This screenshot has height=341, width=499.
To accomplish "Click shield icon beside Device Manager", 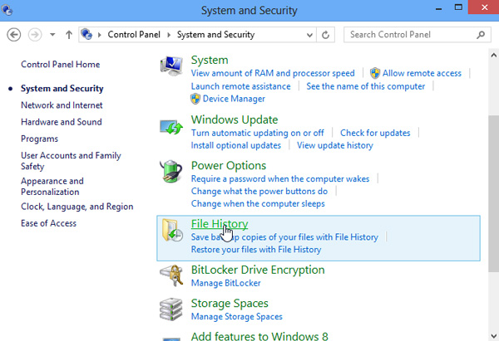I will pyautogui.click(x=195, y=99).
